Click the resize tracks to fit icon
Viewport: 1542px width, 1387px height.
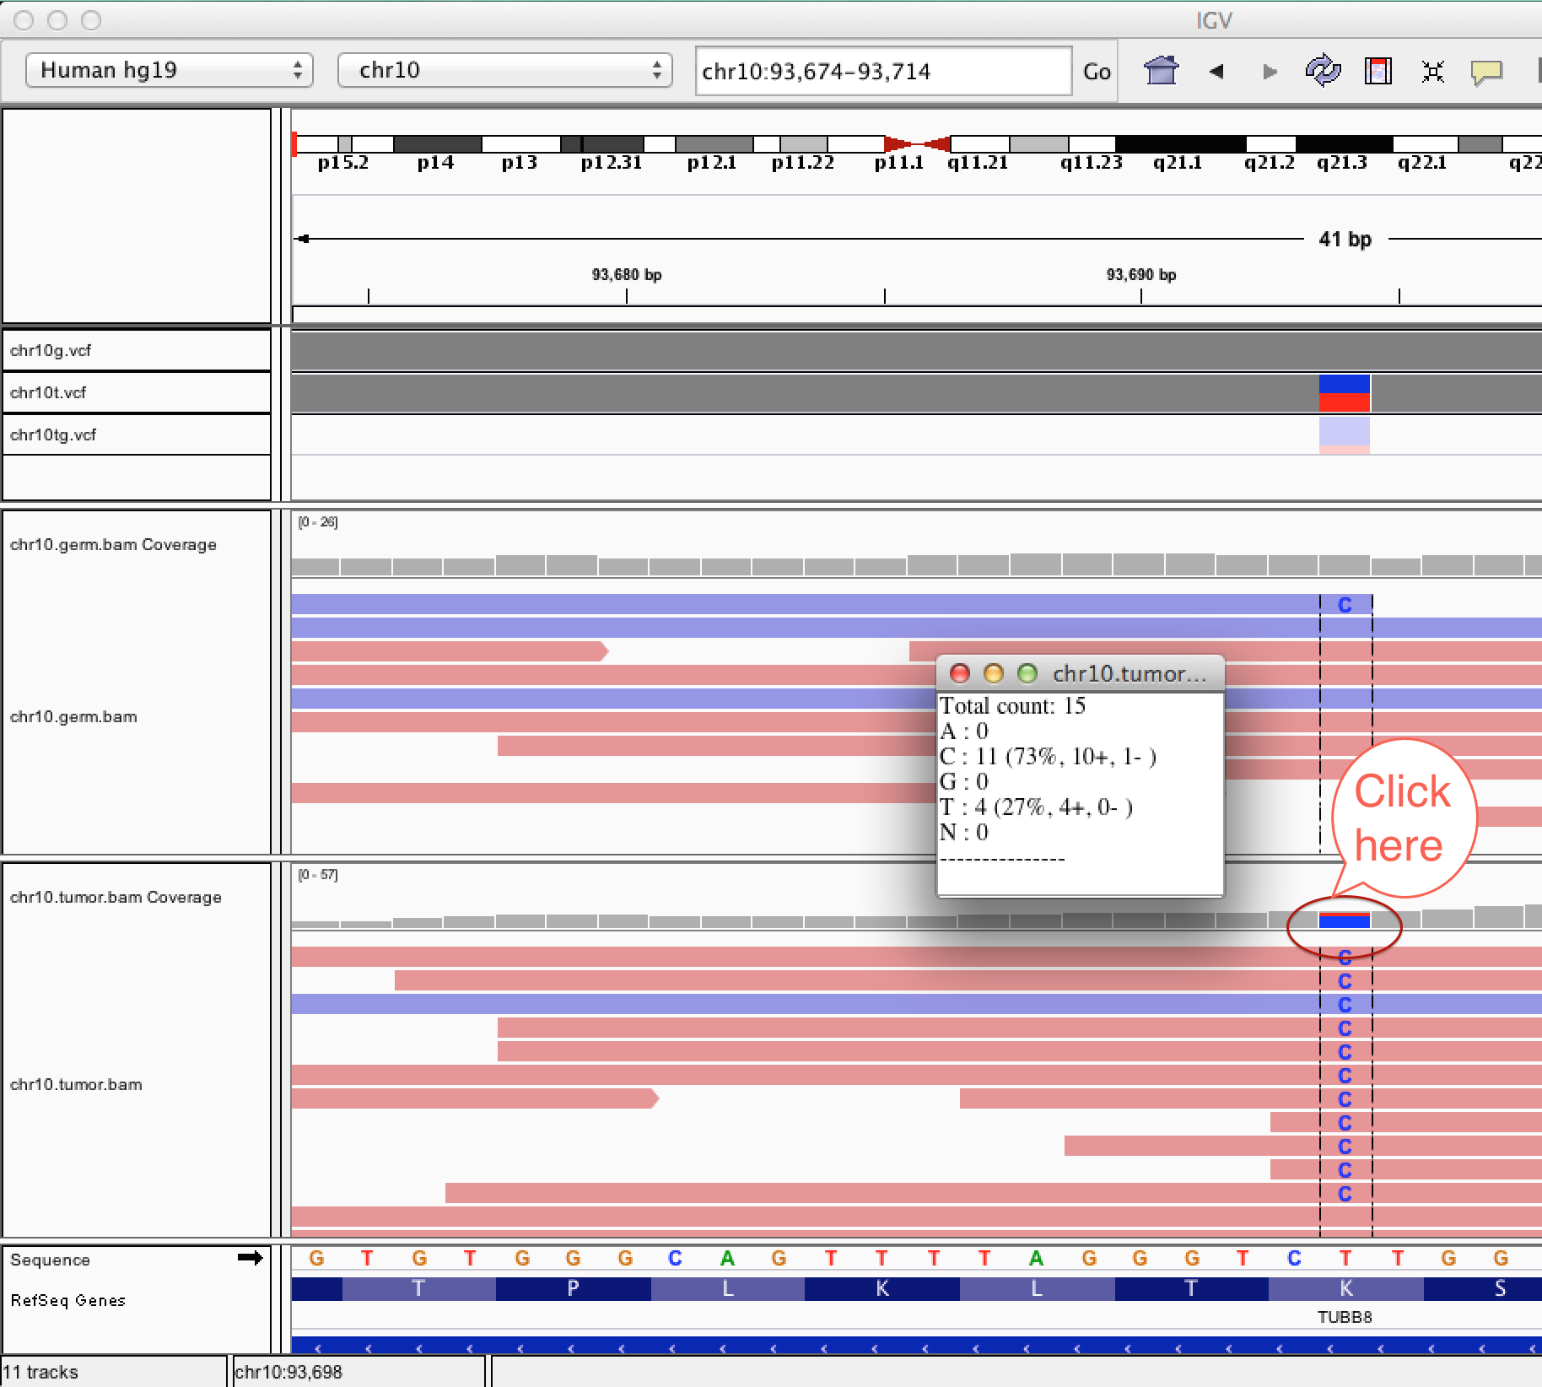coord(1432,72)
